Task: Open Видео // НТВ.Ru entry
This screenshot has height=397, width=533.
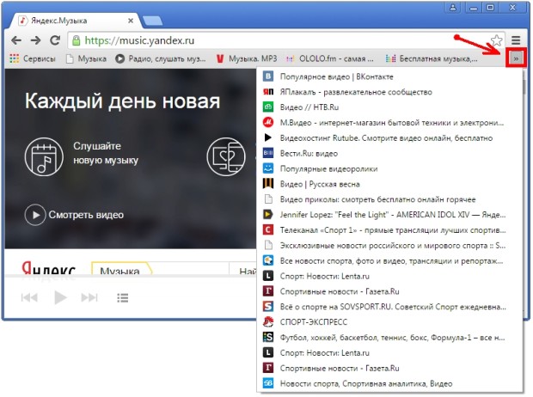Action: (x=390, y=107)
